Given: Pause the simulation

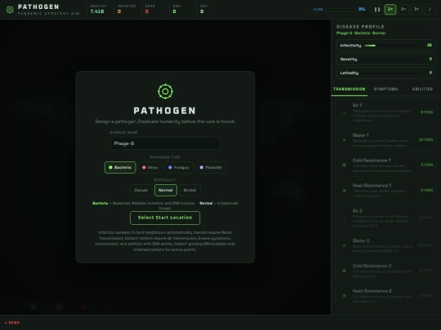Looking at the screenshot, I should pos(377,10).
